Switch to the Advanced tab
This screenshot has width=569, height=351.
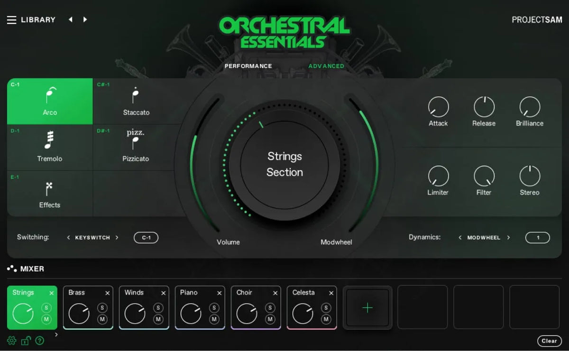pos(326,66)
